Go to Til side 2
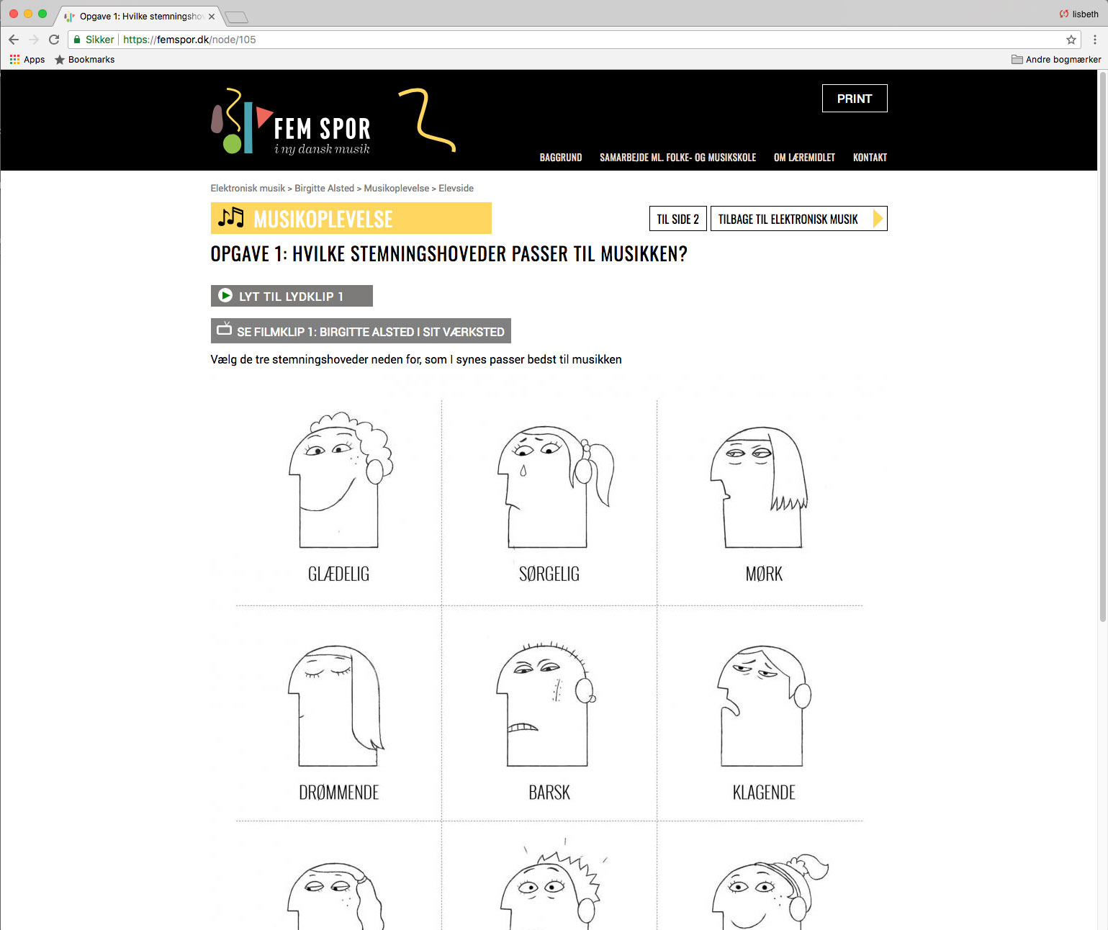The height and width of the screenshot is (930, 1108). 677,219
